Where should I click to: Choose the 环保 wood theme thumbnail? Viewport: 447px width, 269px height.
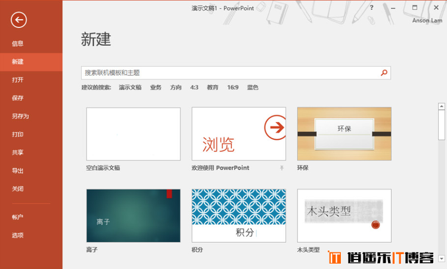[344, 134]
